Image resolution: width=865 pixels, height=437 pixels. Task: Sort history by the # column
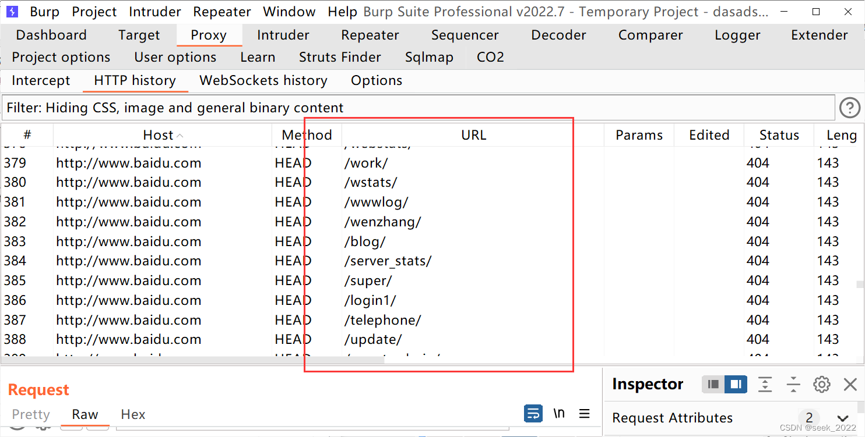click(x=27, y=135)
